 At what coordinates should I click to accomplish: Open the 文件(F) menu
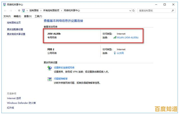7,16
